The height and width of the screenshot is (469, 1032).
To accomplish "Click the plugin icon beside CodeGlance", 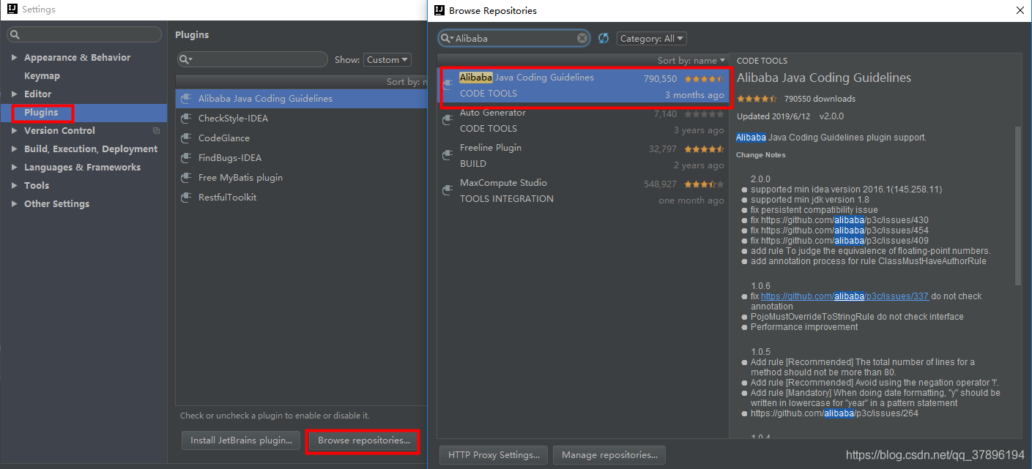I will pyautogui.click(x=187, y=138).
